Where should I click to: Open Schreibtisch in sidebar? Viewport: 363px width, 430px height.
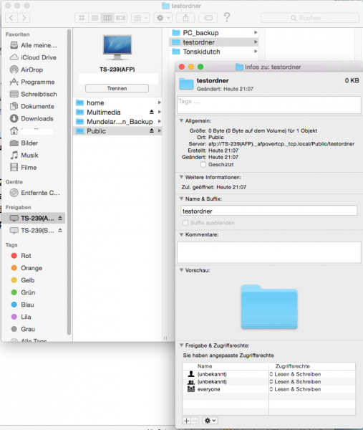point(34,94)
